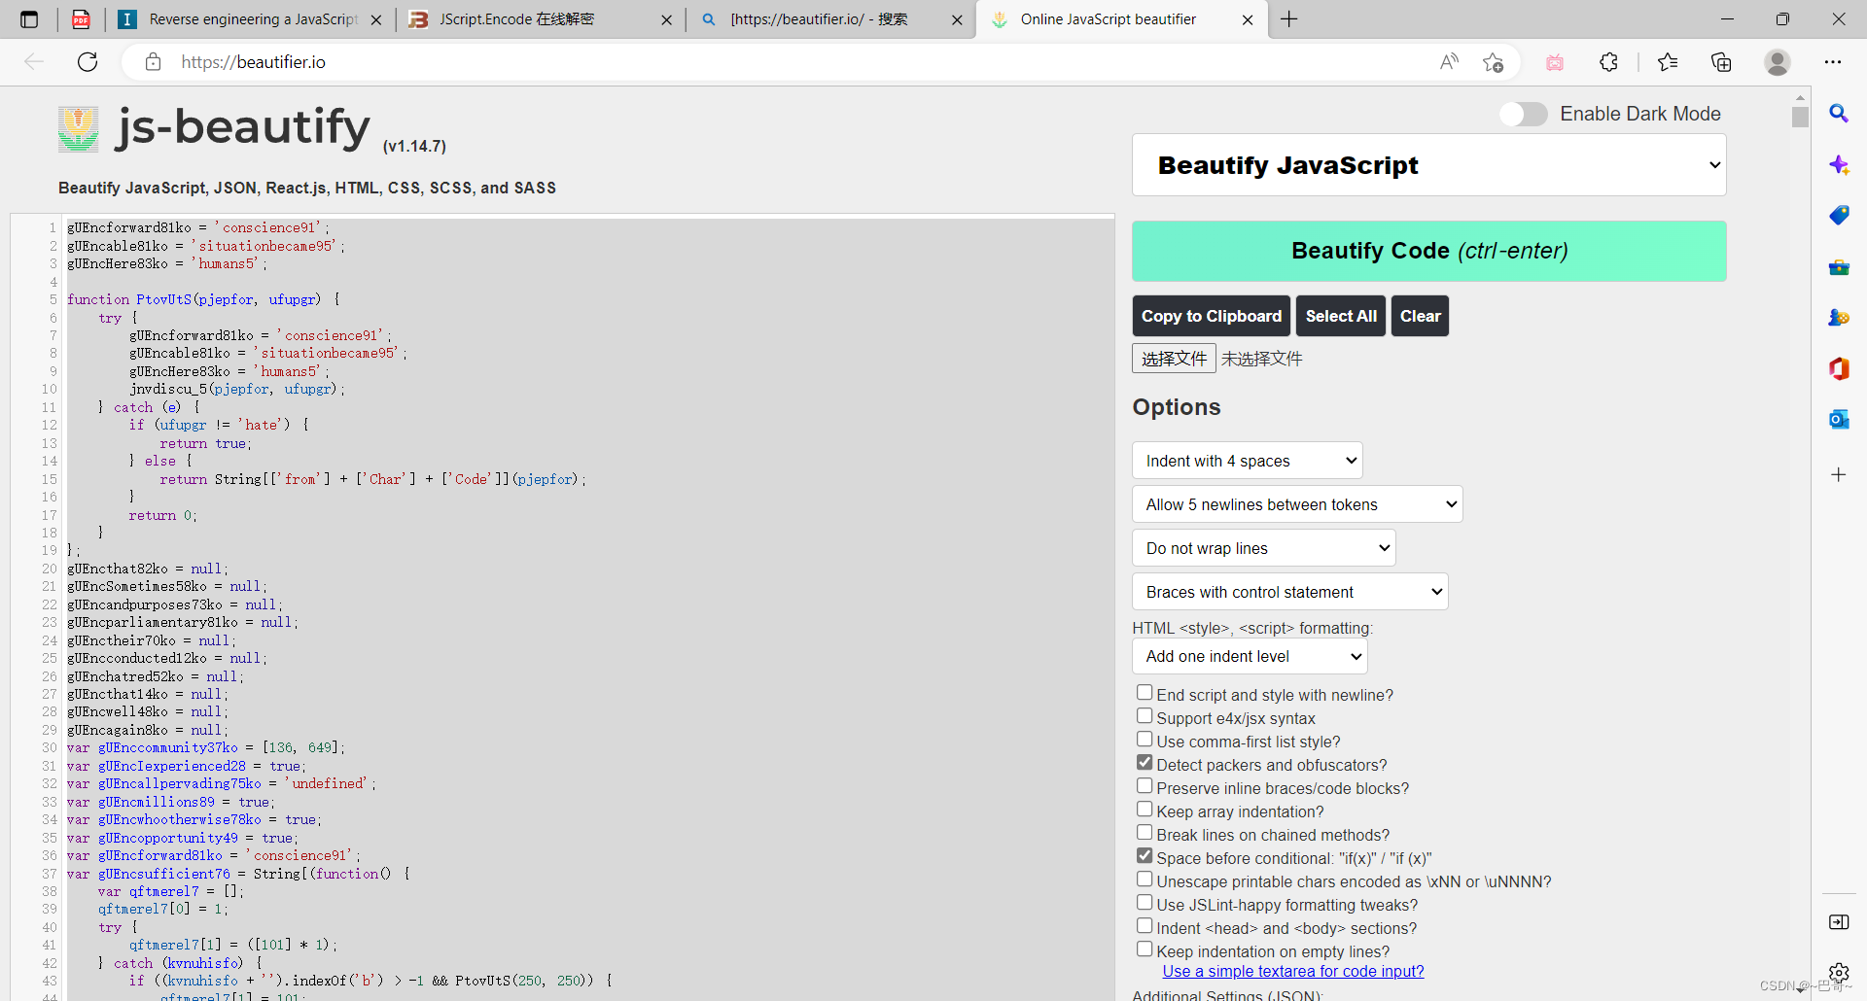Open the Extensions puzzle icon

tap(1609, 62)
